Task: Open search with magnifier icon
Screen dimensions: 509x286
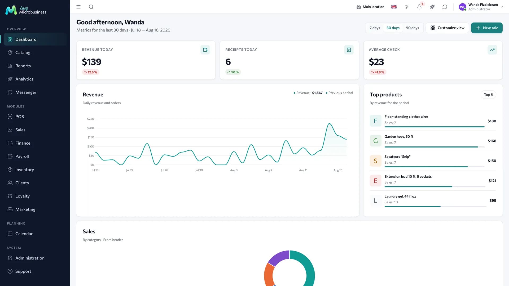Action: point(91,7)
